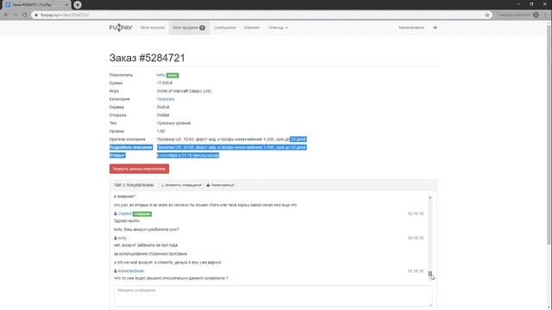Open the 'Кабинет' menu item

pos(252,28)
